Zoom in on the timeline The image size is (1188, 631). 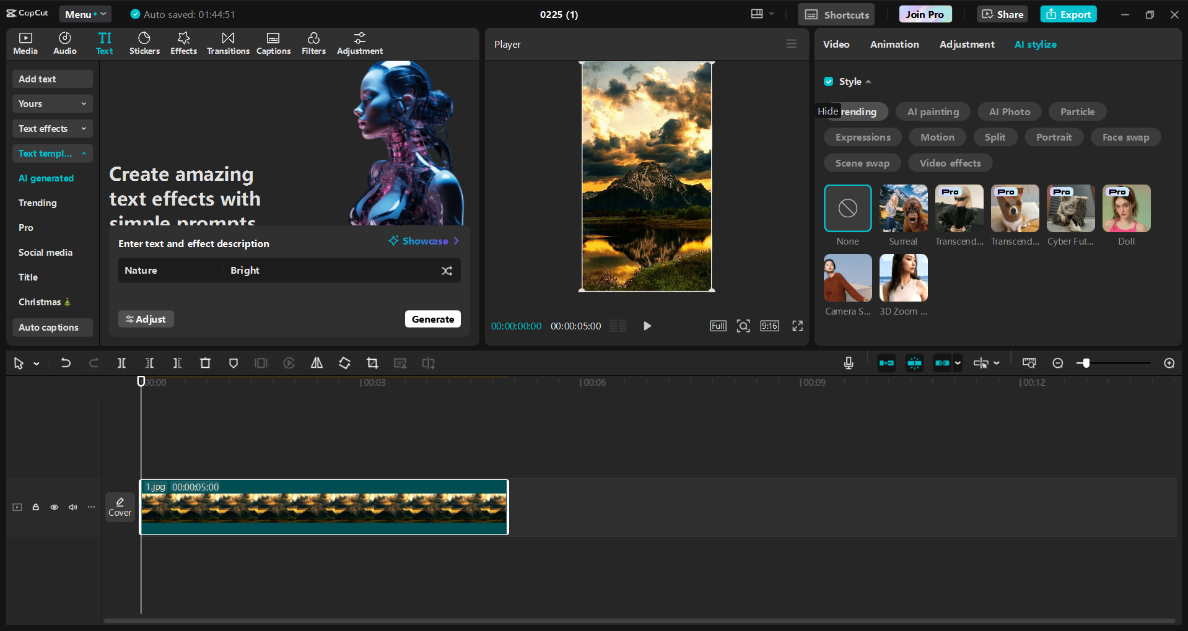[x=1169, y=363]
